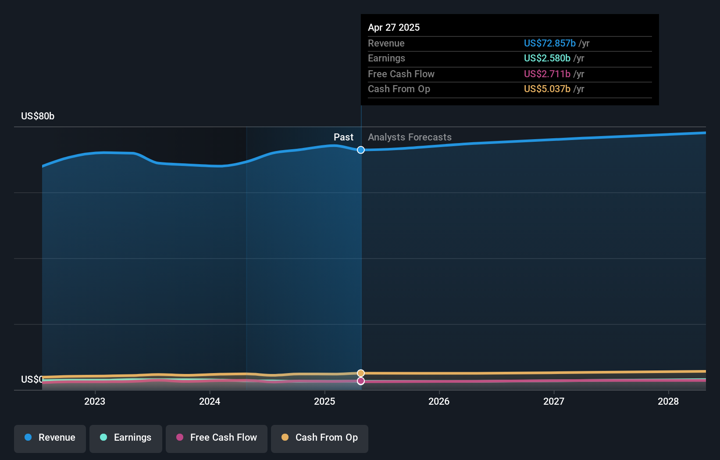Click the 2025 x-axis label
Image resolution: width=720 pixels, height=460 pixels.
(324, 401)
